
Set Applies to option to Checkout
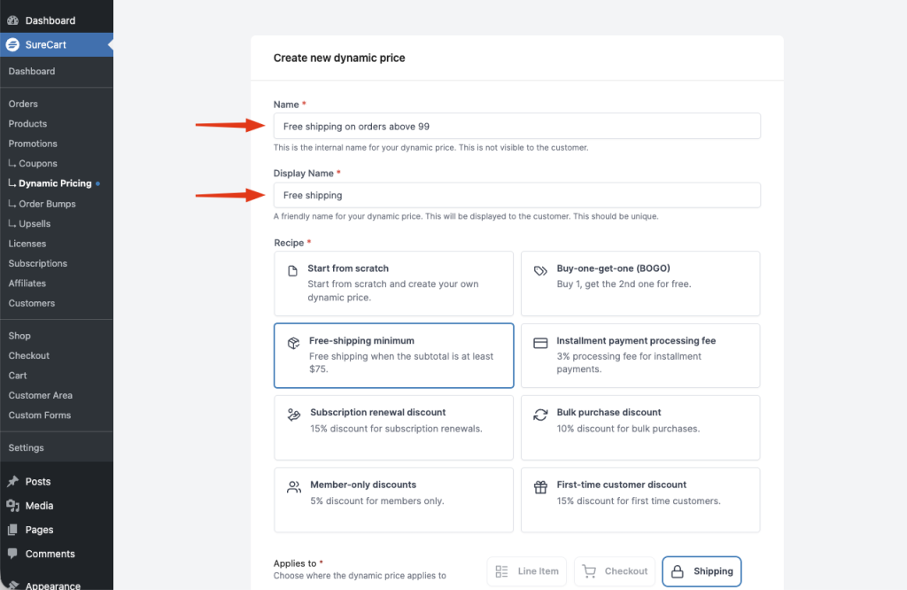coord(615,571)
